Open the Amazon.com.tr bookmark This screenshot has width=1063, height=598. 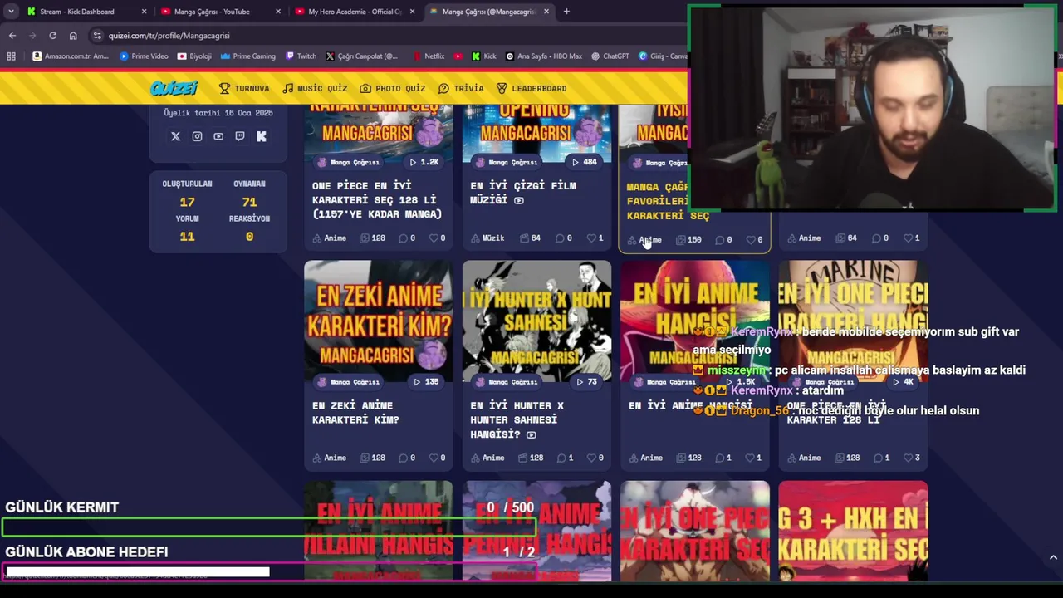coord(71,56)
